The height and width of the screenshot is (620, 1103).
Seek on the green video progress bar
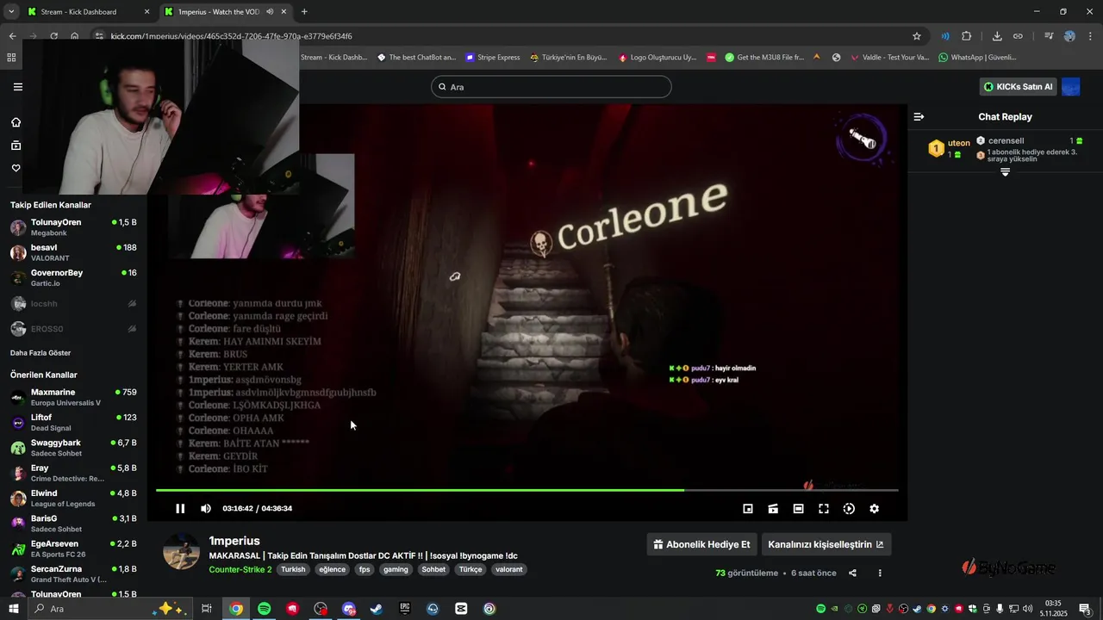click(527, 490)
